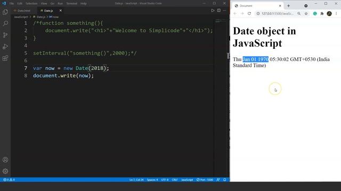Open the Explorer view in activity bar
The image size is (341, 191).
[5, 12]
